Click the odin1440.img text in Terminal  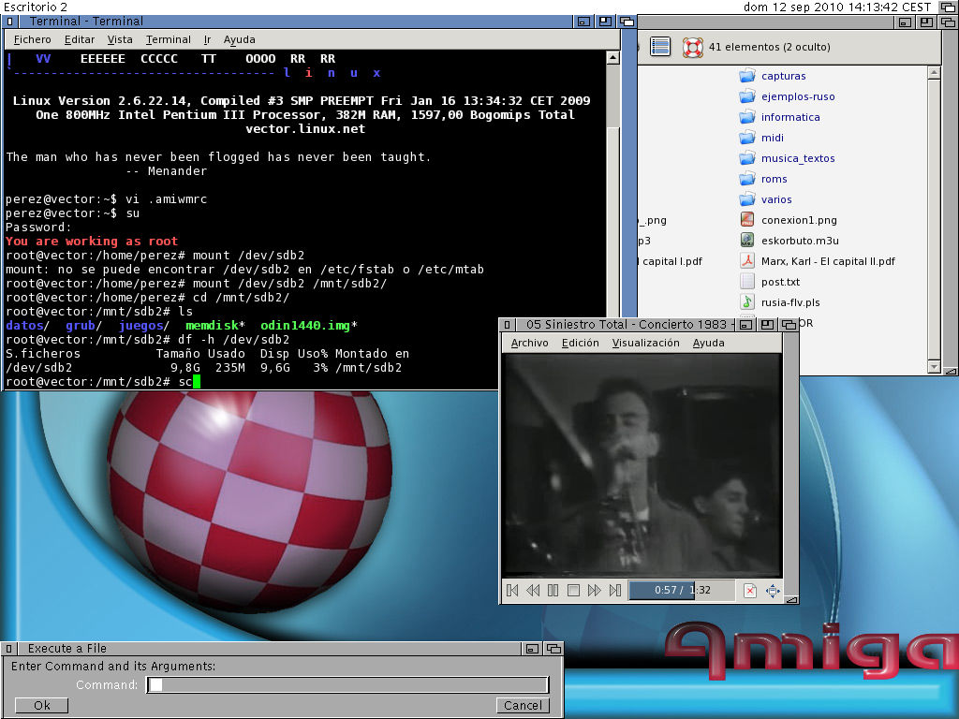305,326
